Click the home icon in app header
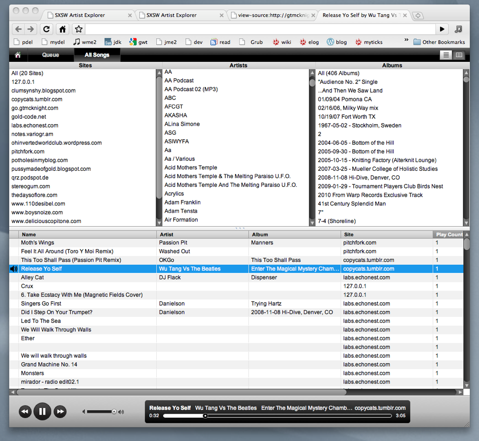This screenshot has height=441, width=479. (x=18, y=55)
